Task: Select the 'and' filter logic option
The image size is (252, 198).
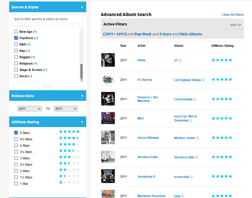Action: pos(233,25)
